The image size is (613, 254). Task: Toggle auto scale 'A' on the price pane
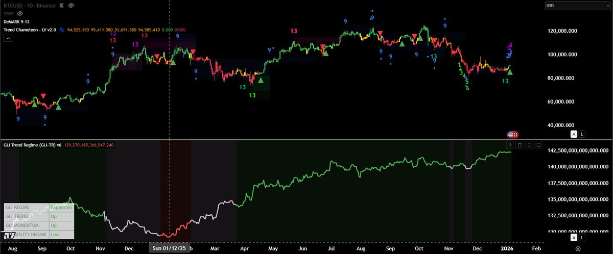(574, 134)
